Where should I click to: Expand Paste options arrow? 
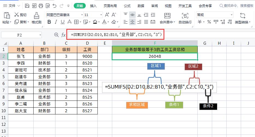[x=11, y=22]
